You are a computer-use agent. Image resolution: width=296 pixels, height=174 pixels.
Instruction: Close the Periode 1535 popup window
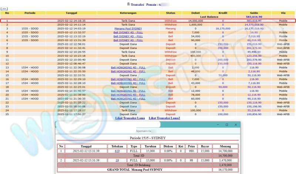tap(236, 125)
